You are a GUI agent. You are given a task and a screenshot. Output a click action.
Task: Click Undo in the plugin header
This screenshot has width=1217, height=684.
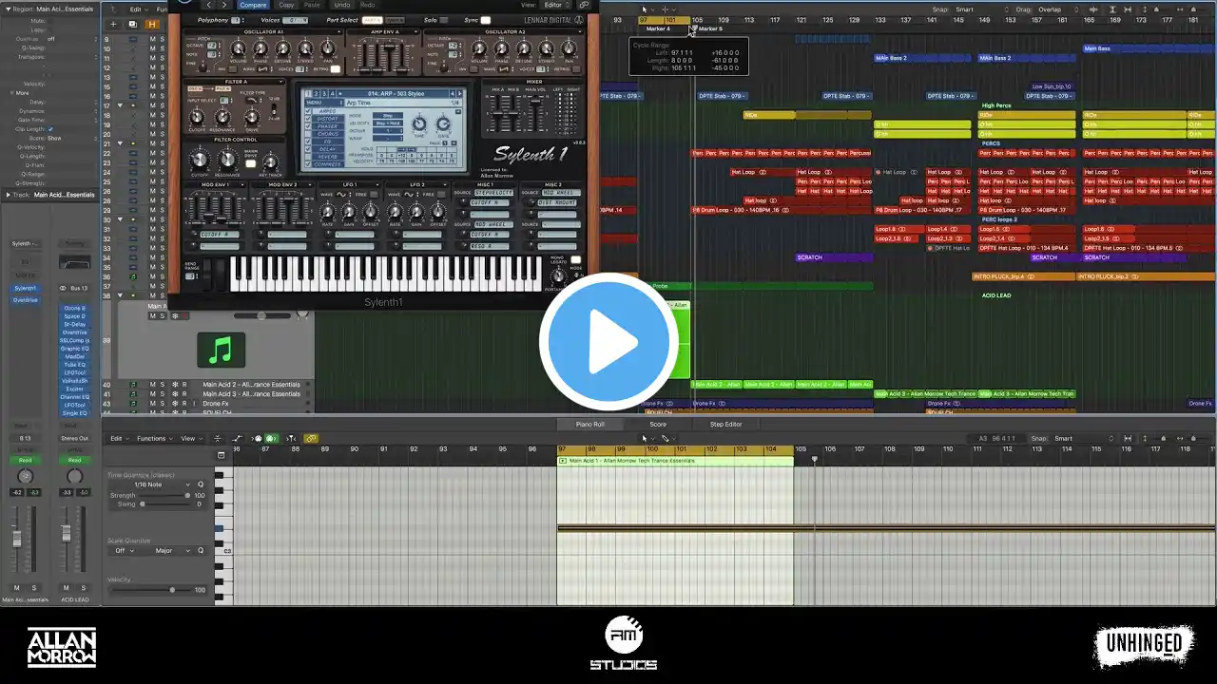coord(342,5)
